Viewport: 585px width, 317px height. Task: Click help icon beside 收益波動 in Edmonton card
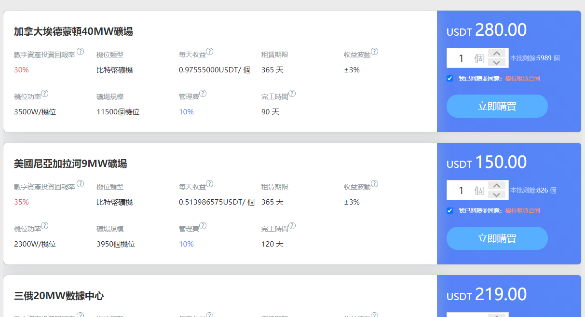tap(374, 52)
